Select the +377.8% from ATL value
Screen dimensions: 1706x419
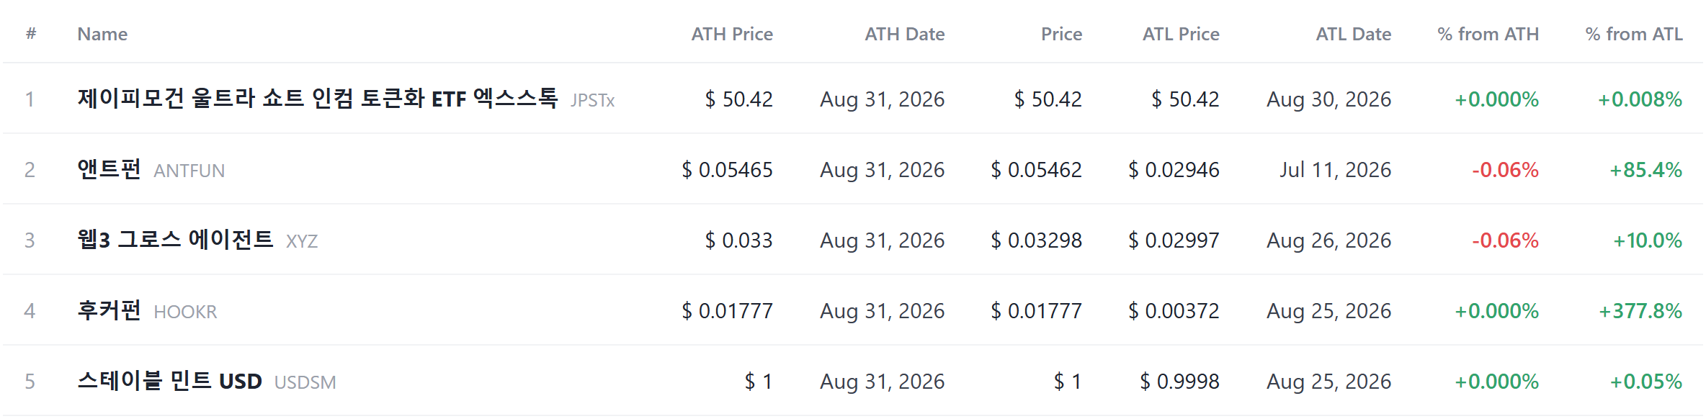(x=1640, y=311)
